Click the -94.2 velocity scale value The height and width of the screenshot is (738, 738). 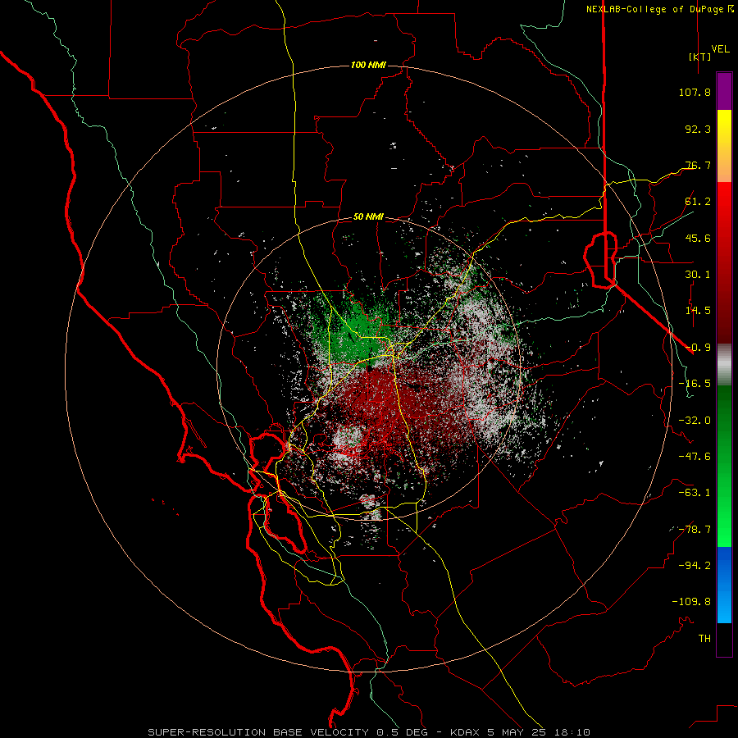click(695, 566)
